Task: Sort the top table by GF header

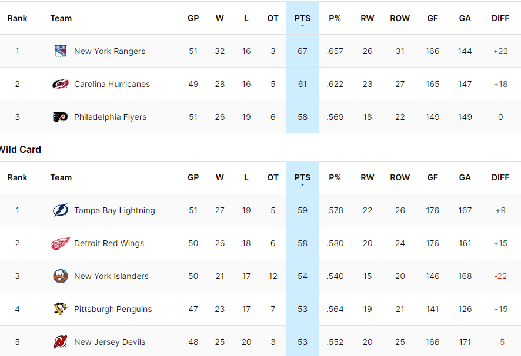Action: click(x=432, y=18)
